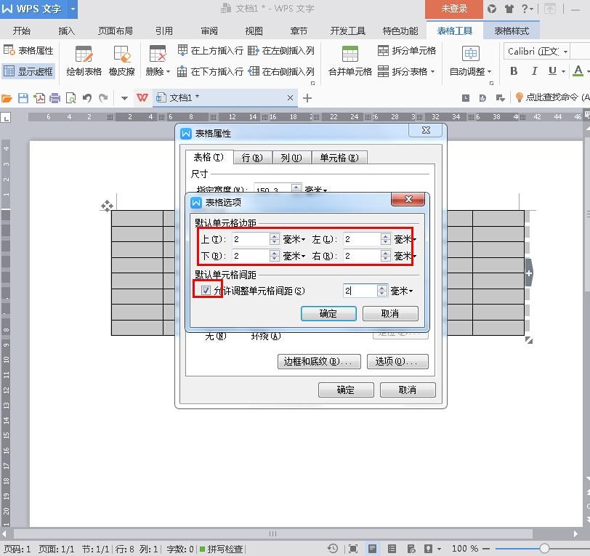Click the save disk icon

[x=23, y=98]
